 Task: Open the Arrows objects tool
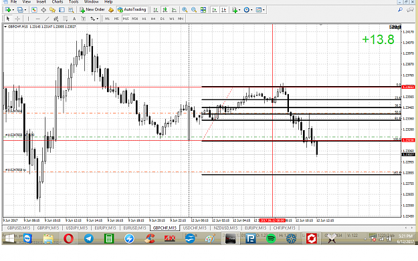pos(92,19)
